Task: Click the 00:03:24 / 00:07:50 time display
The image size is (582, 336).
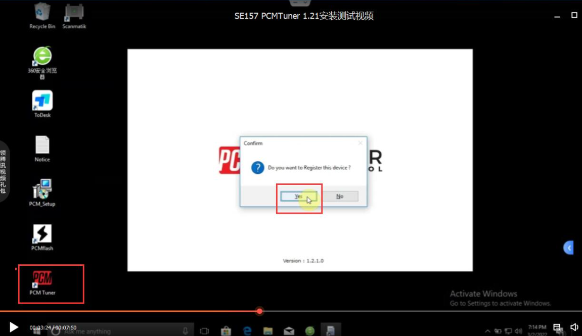Action: 53,327
